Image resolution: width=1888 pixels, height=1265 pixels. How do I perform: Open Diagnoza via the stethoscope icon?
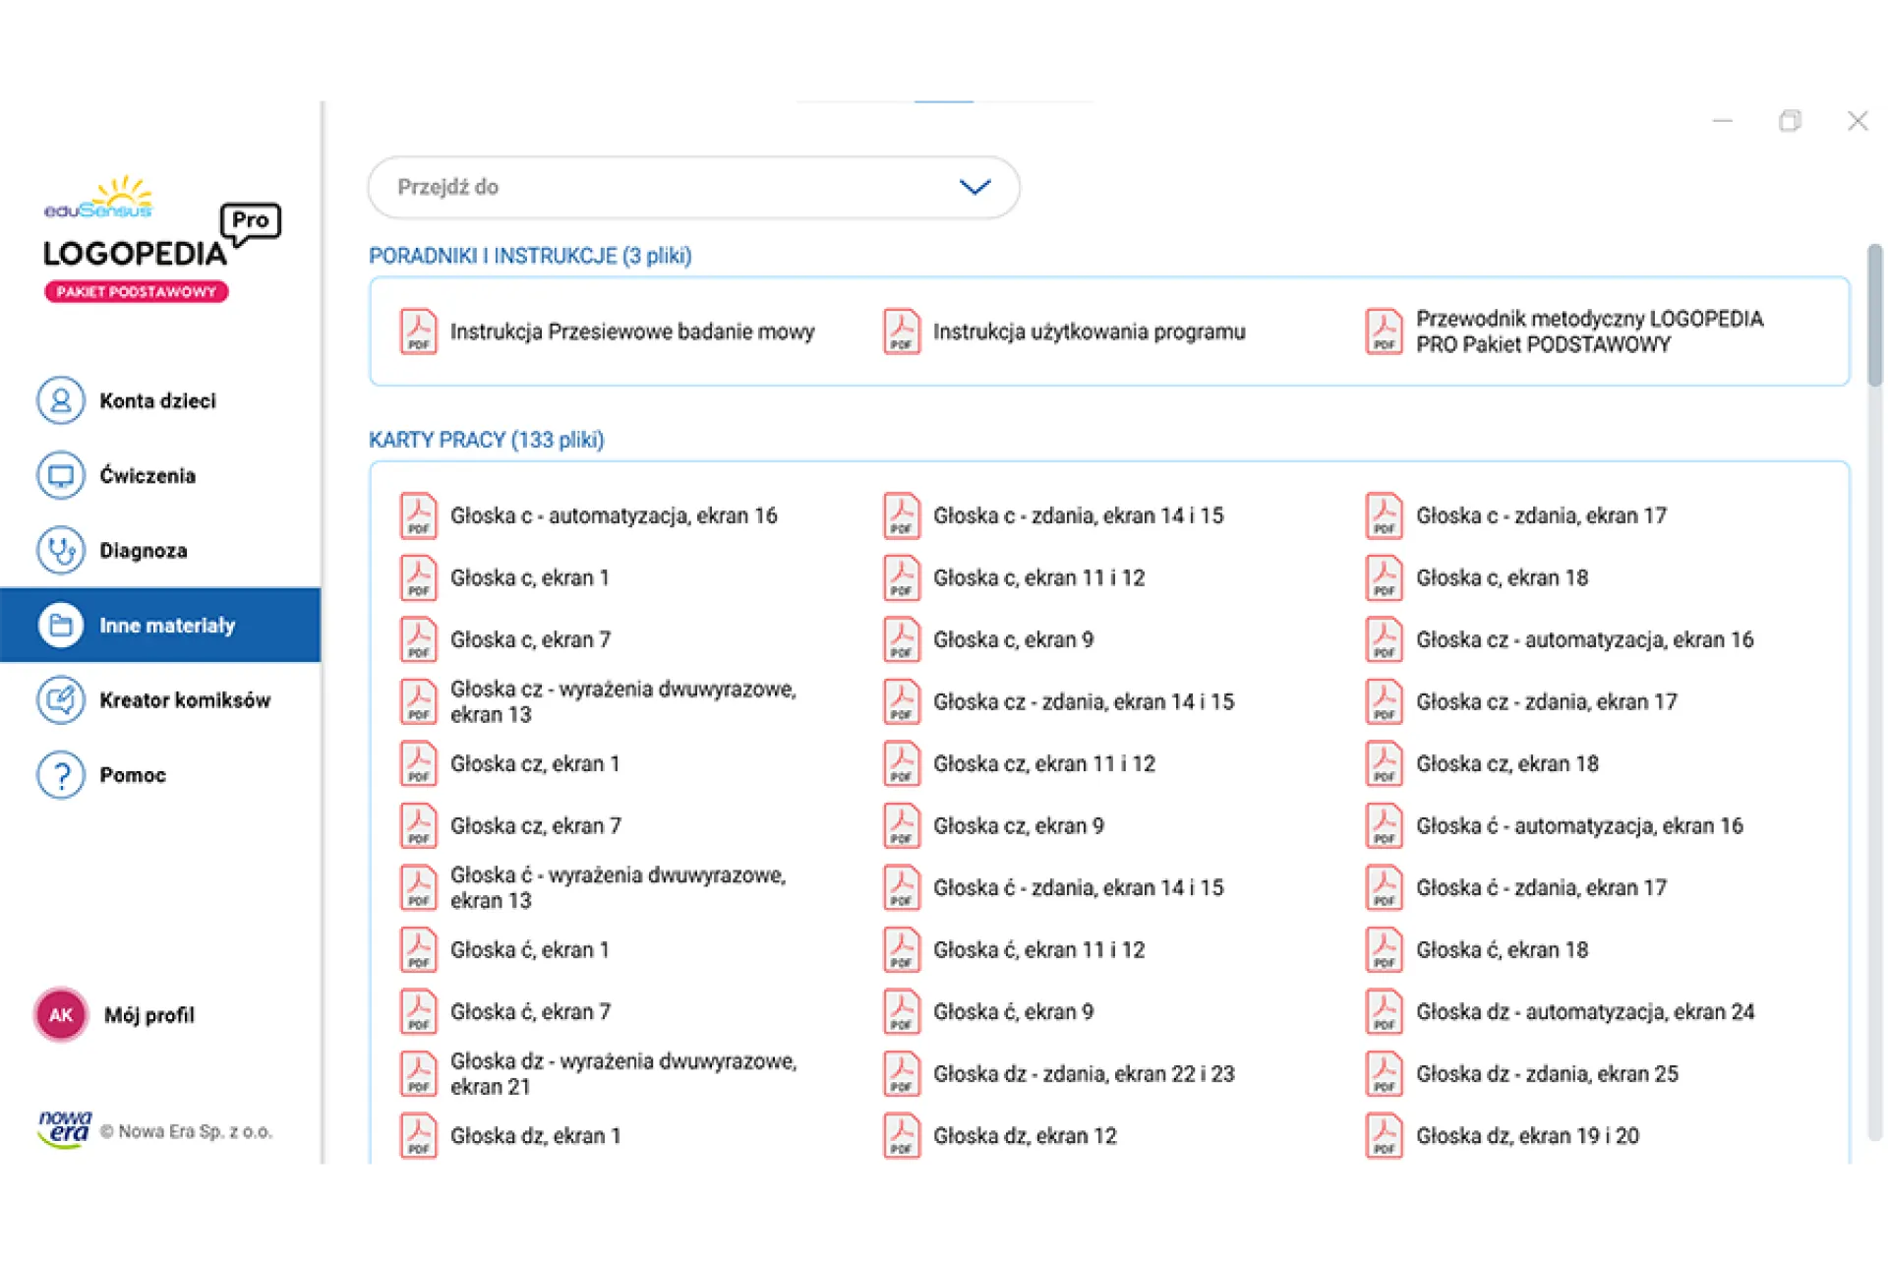point(61,550)
